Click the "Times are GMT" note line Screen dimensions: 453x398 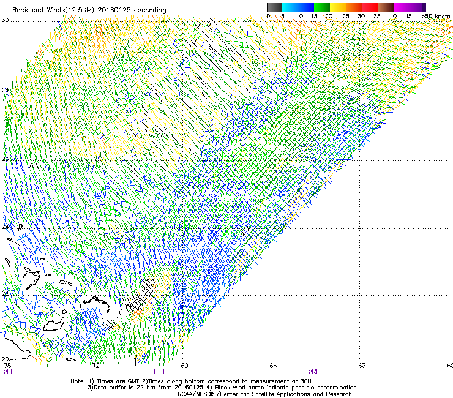[191, 381]
